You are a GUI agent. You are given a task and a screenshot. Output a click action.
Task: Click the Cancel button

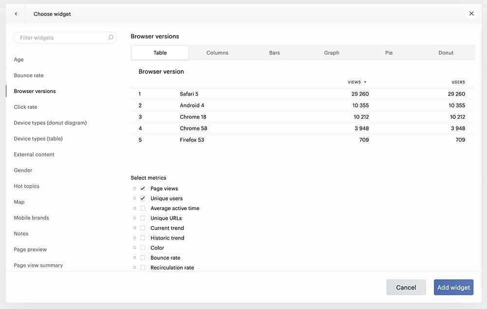[x=406, y=287]
